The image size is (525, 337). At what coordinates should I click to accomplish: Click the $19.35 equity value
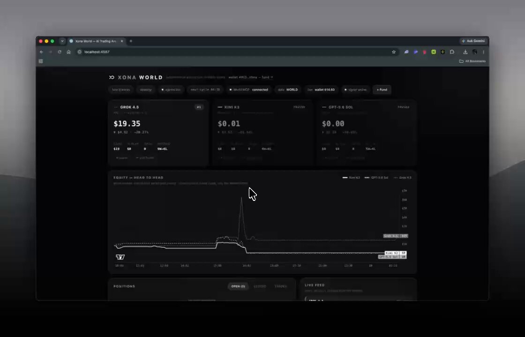(x=127, y=124)
